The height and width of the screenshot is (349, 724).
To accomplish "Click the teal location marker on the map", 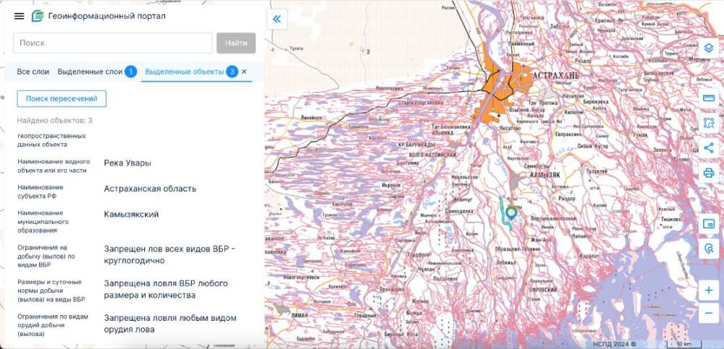I will (511, 212).
